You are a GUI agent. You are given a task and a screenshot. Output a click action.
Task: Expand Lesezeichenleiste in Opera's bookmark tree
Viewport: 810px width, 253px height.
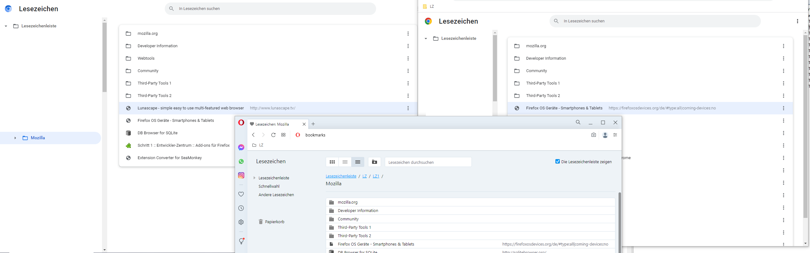pyautogui.click(x=254, y=178)
